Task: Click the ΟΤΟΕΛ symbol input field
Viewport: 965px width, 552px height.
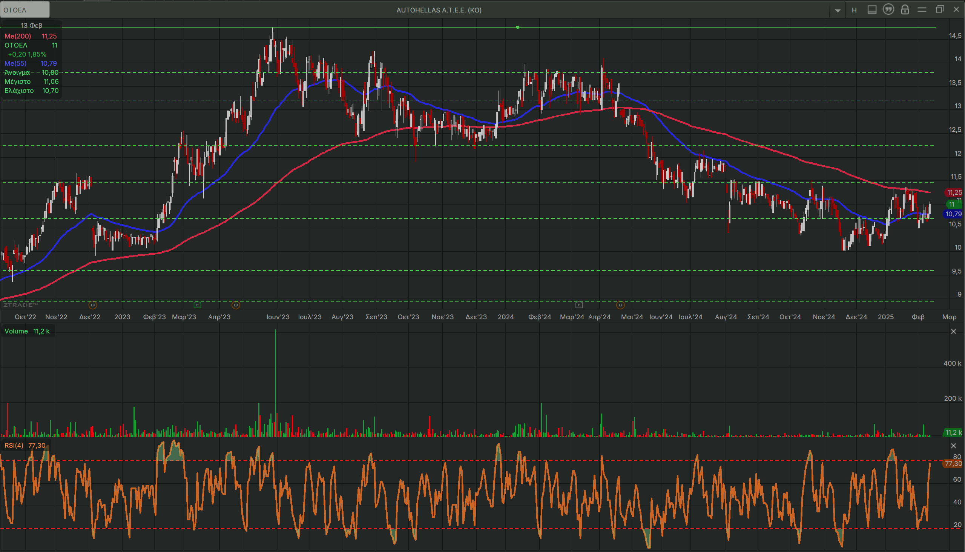Action: tap(25, 10)
